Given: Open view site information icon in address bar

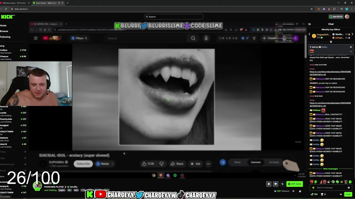Looking at the screenshot, I should point(12,9).
